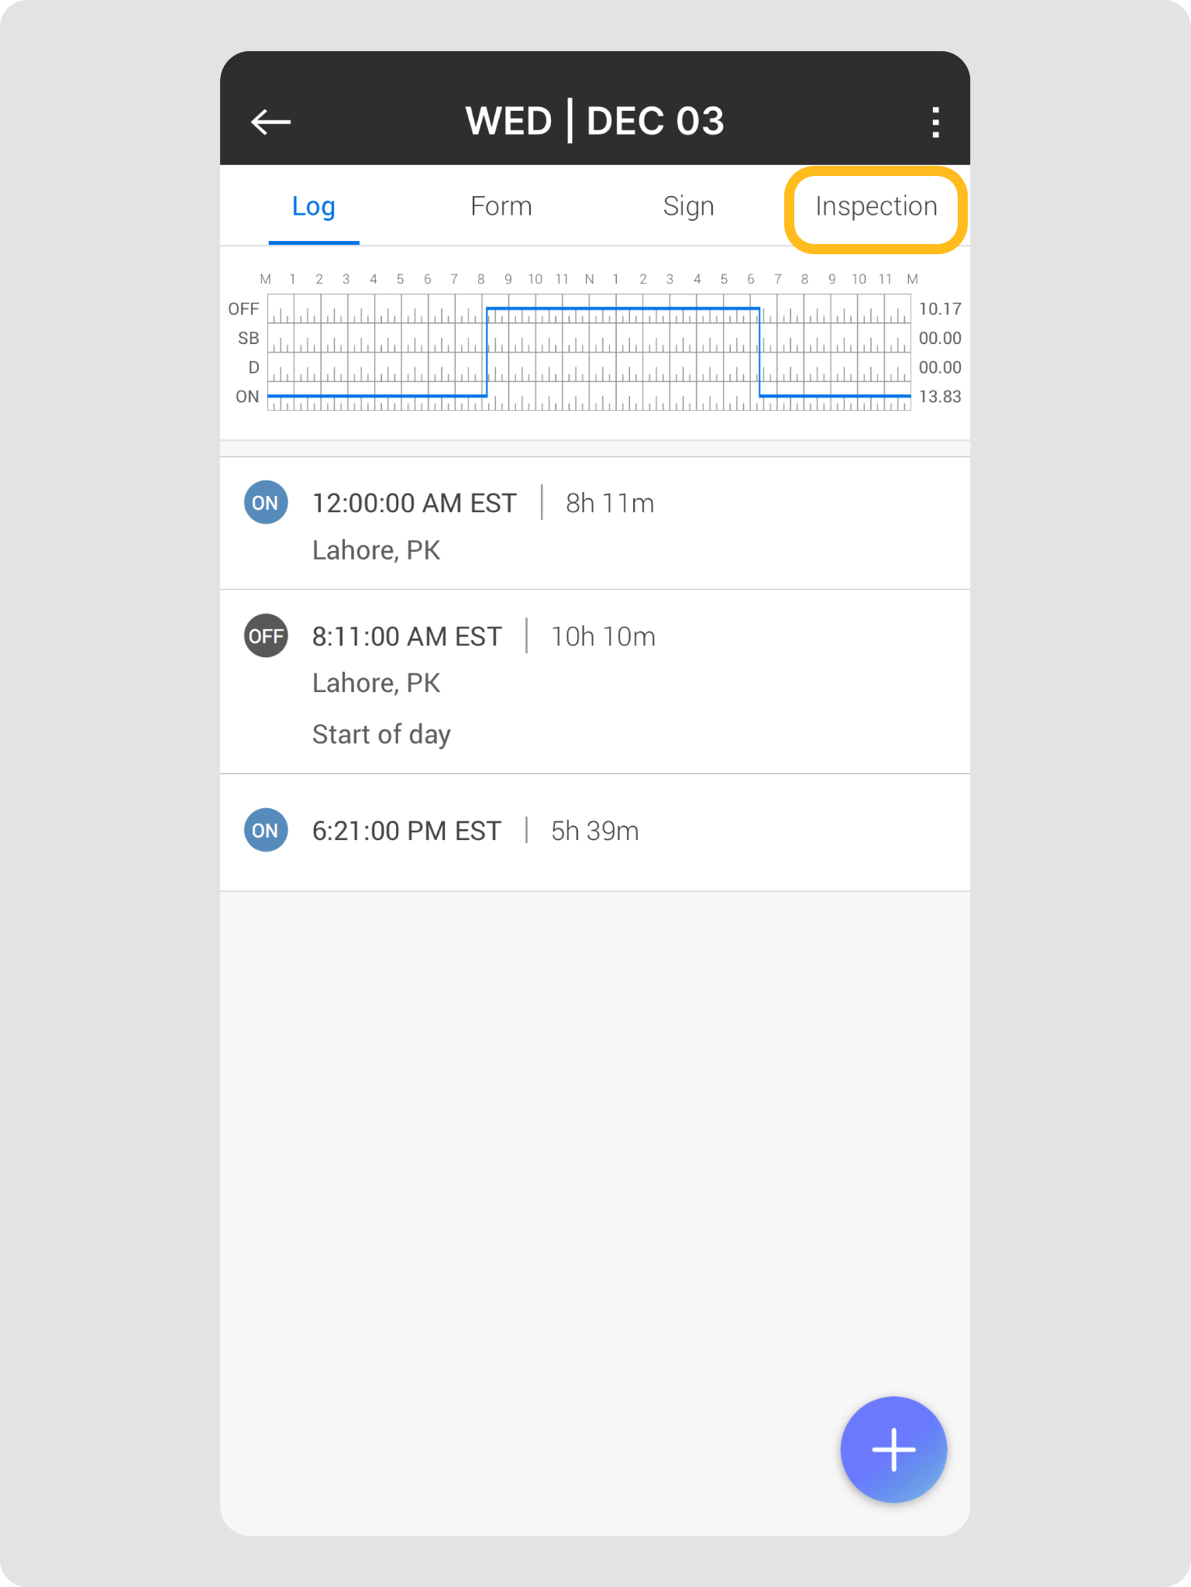Click the WED | DEC 03 date title
This screenshot has width=1191, height=1587.
594,121
